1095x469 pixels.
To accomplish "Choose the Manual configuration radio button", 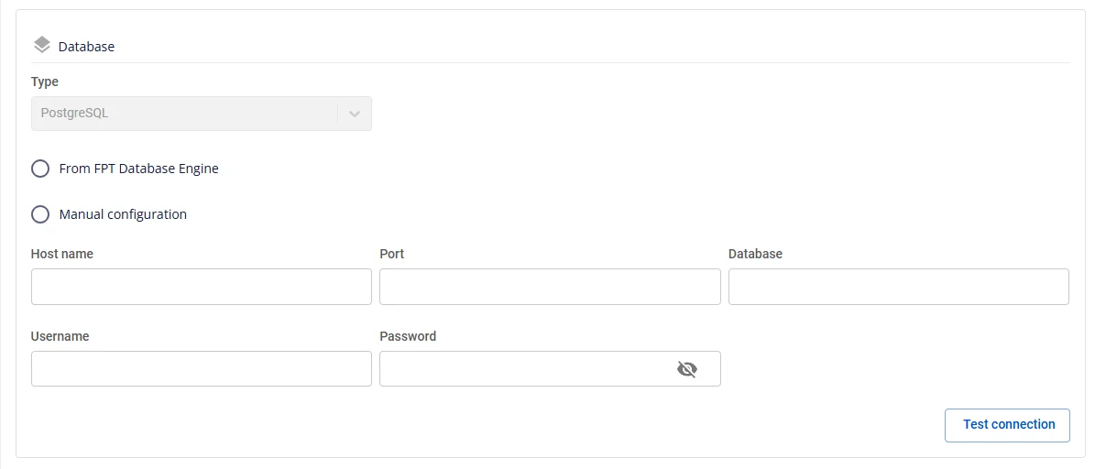I will pos(40,214).
